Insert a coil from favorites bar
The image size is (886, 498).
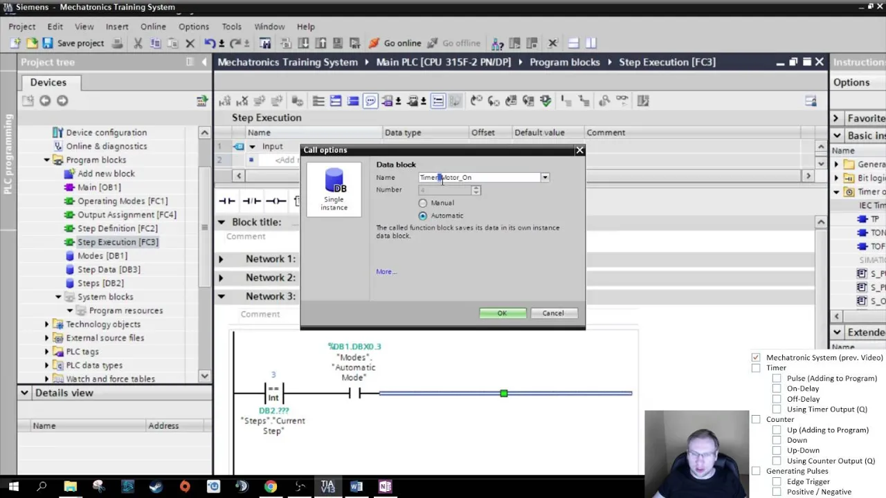click(x=276, y=201)
